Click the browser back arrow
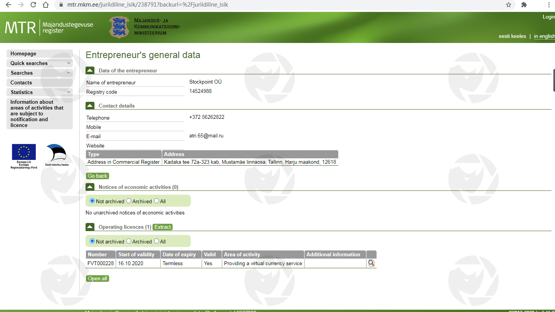The width and height of the screenshot is (555, 312). click(x=9, y=5)
